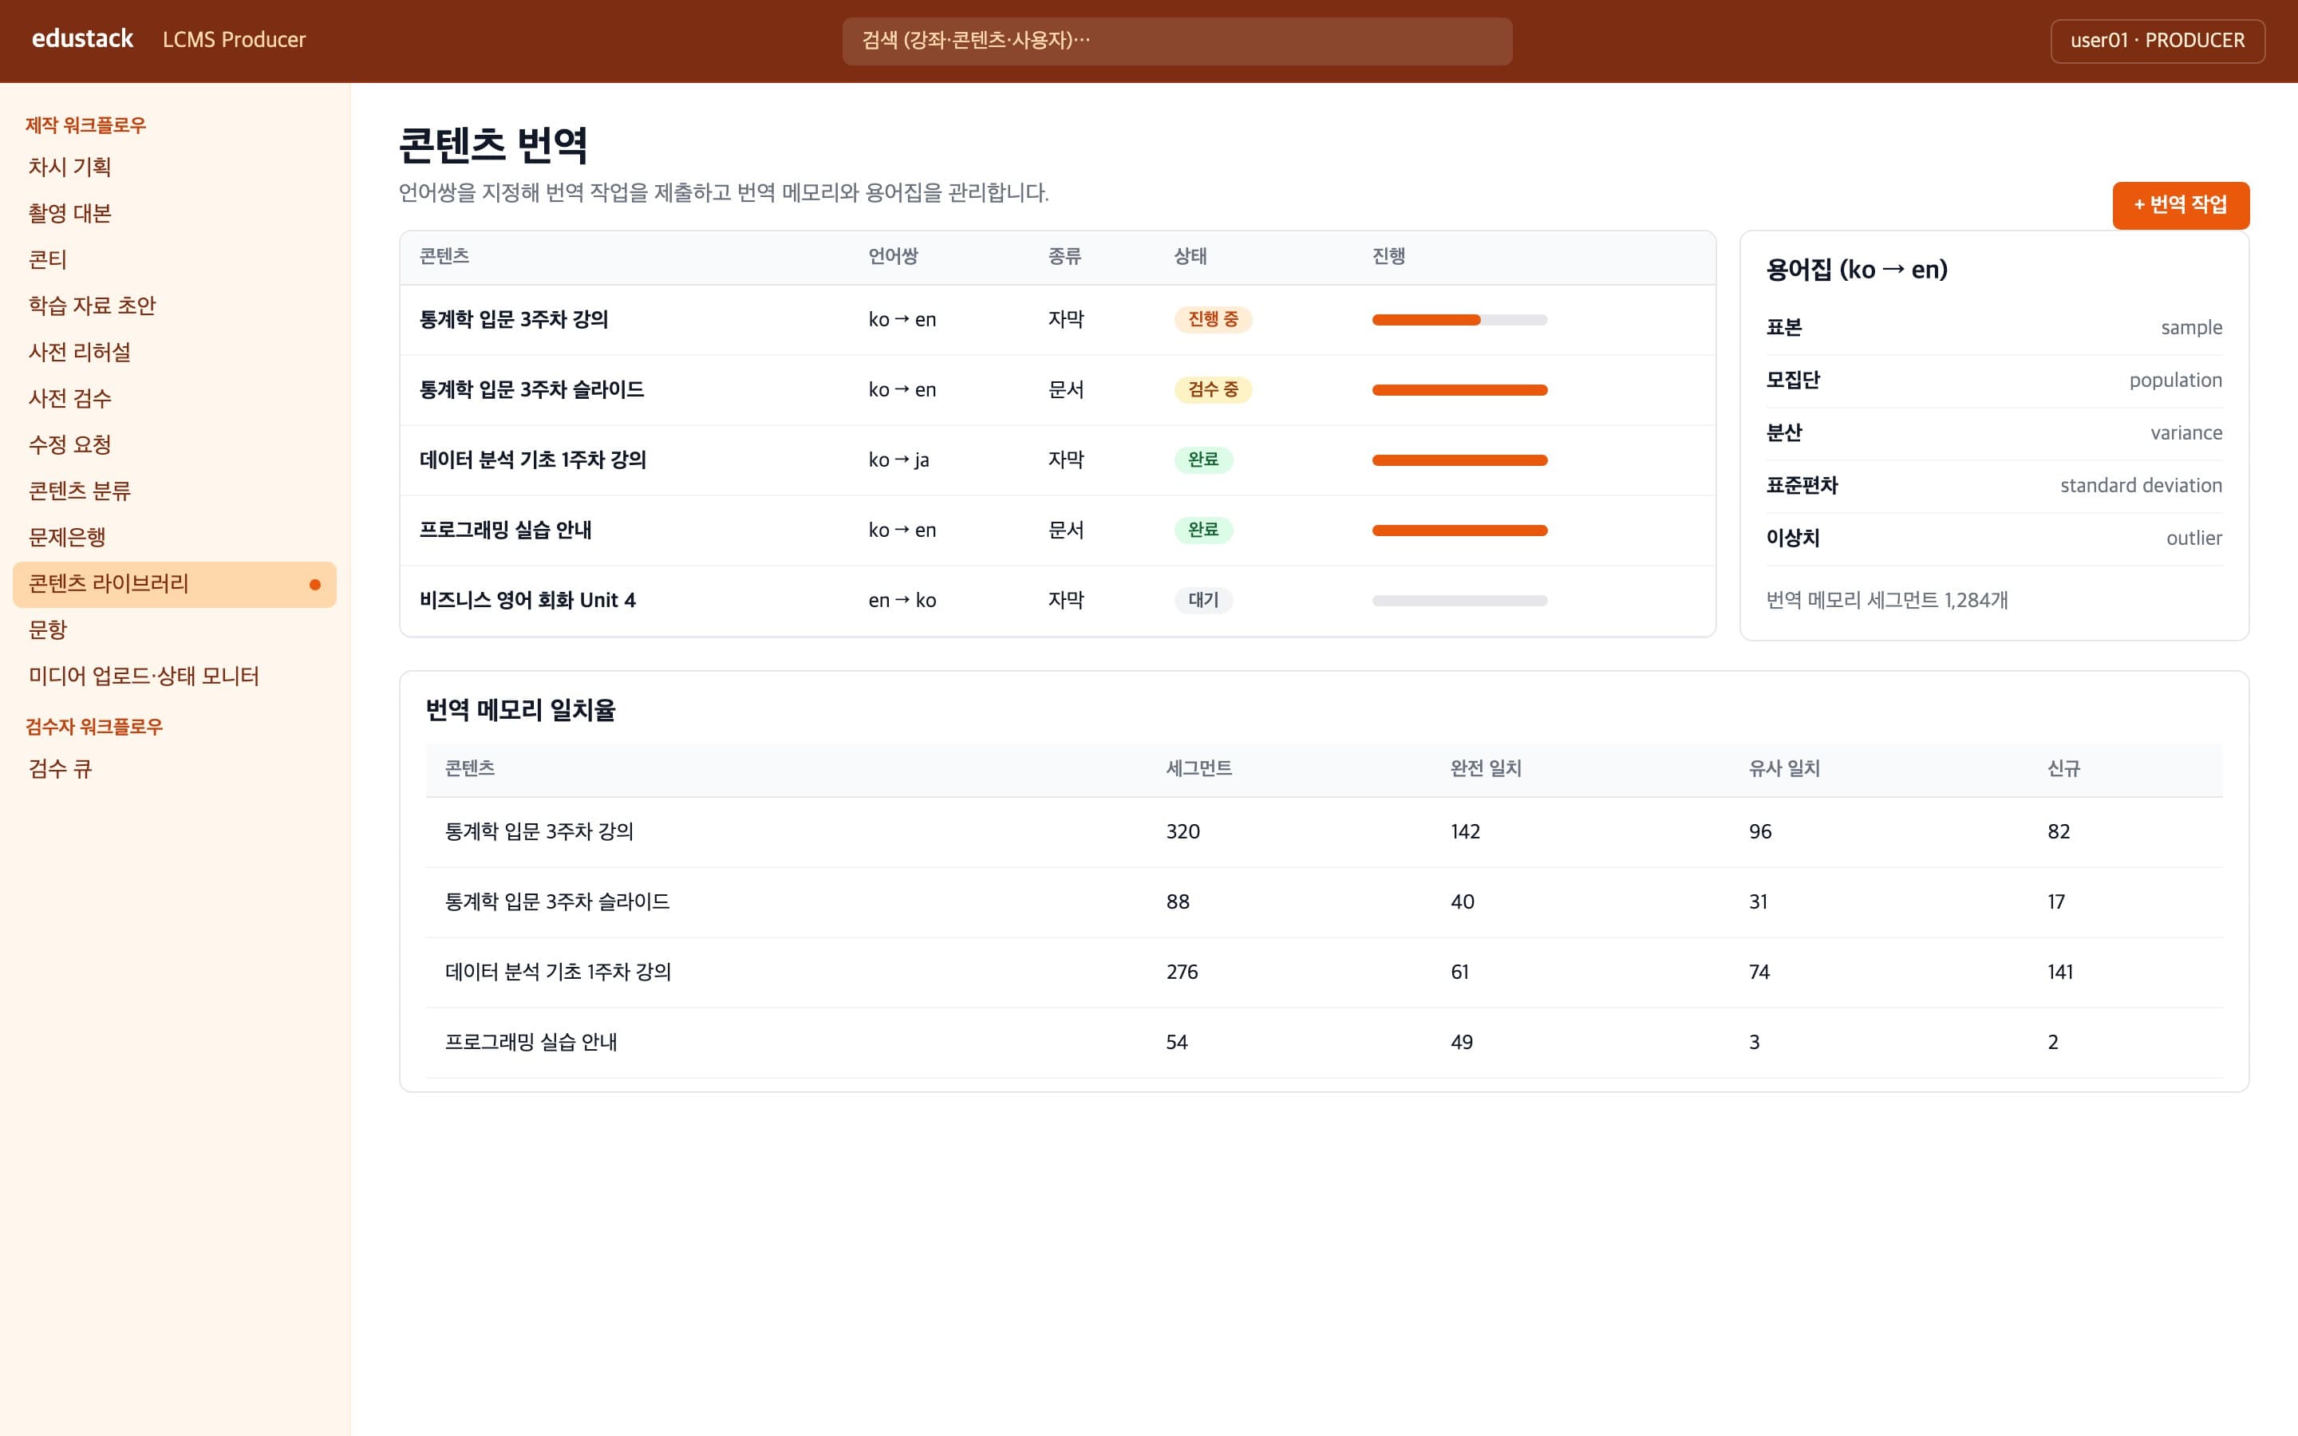Open the 문제은행 sidebar item

[175, 538]
